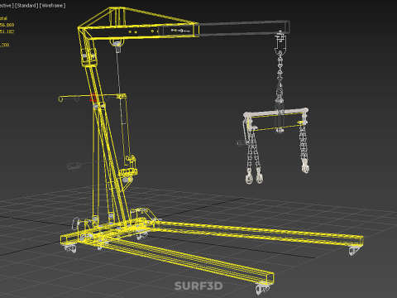The height and width of the screenshot is (298, 397).
Task: Select the statistics value ending in 51,182
Action: click(7, 31)
